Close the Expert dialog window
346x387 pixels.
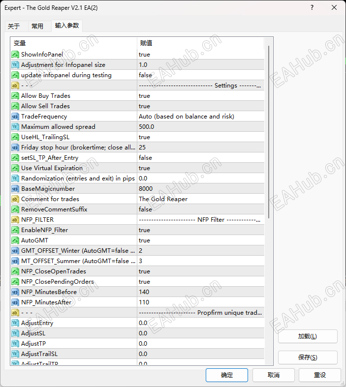[x=334, y=8]
